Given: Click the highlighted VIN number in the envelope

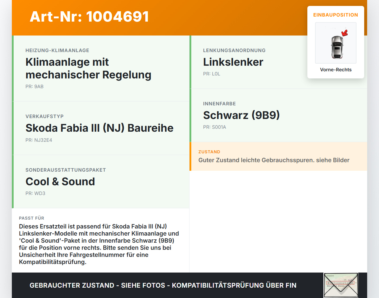Looking at the screenshot, I should tap(340, 283).
